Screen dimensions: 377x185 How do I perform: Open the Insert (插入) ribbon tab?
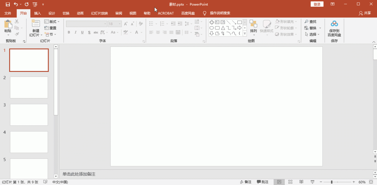(x=37, y=13)
